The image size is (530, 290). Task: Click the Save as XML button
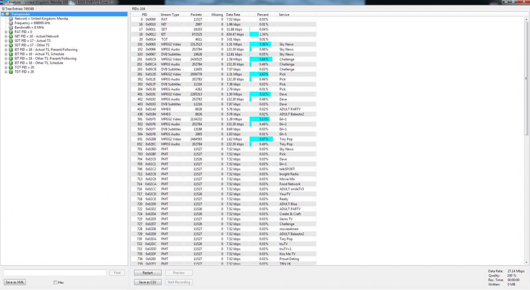(15, 282)
